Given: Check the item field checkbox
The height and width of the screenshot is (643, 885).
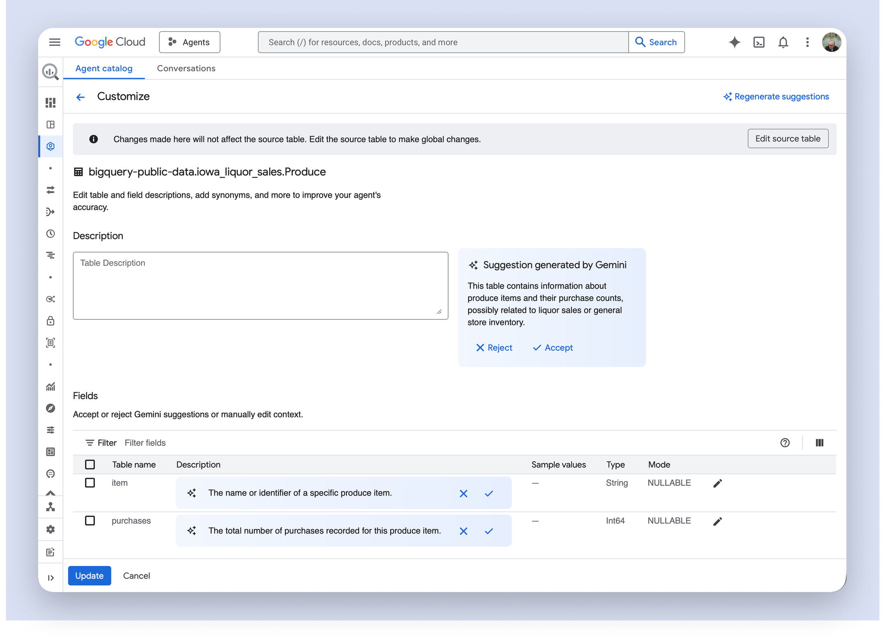Looking at the screenshot, I should [90, 483].
